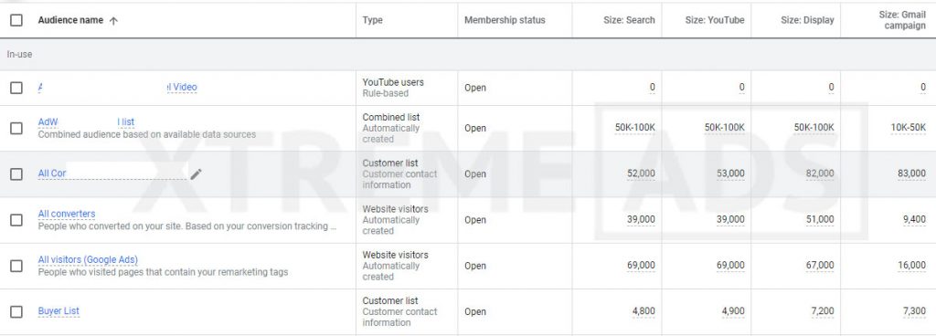This screenshot has height=336, width=936.
Task: Open the Buyer List audience link
Action: point(58,311)
